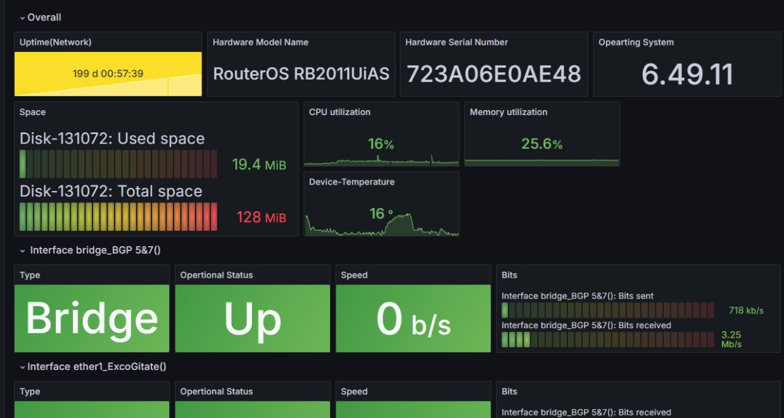Collapse the Interface ether1_ExcoGitate() row

coord(22,367)
